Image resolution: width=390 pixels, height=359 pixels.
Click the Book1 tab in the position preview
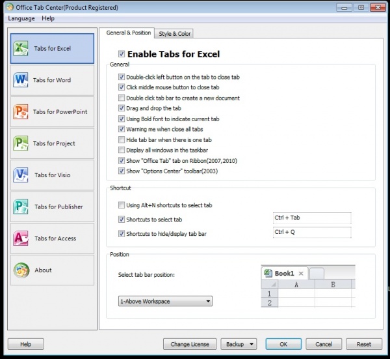pyautogui.click(x=285, y=274)
